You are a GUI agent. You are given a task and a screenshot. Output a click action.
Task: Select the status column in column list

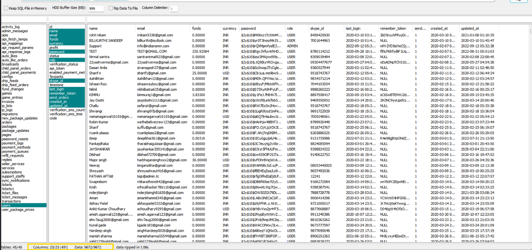pyautogui.click(x=54, y=56)
